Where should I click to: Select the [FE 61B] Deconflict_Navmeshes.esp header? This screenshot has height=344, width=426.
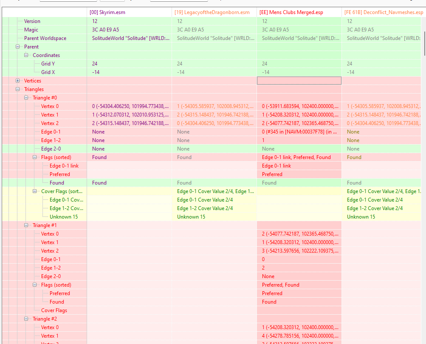point(384,12)
